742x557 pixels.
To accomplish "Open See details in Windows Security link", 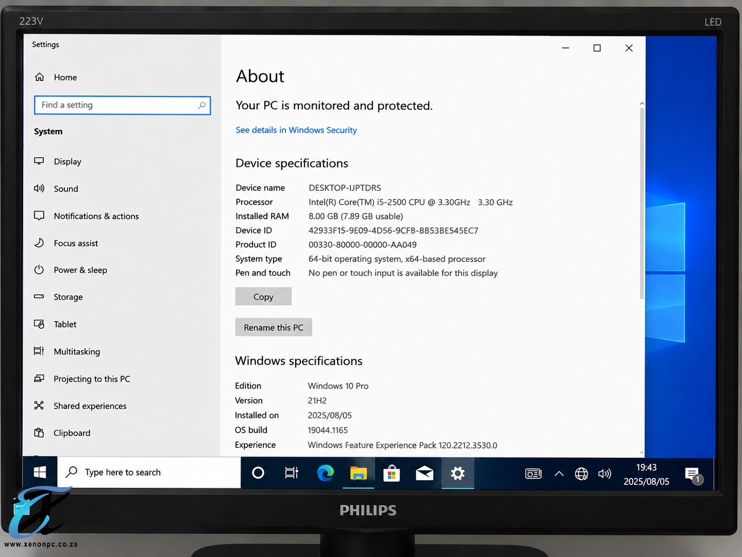I will pos(296,130).
